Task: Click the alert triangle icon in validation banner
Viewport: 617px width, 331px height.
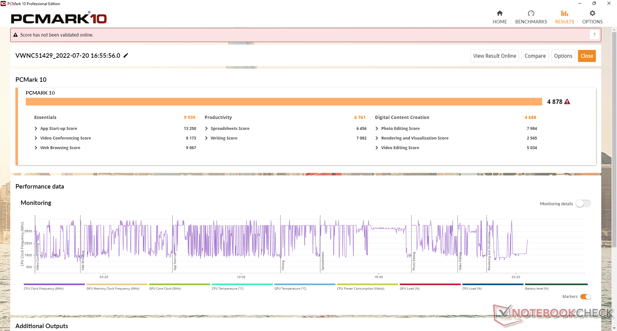Action: pos(15,35)
